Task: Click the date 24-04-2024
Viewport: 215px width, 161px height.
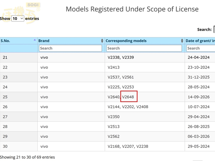Action: click(198, 57)
